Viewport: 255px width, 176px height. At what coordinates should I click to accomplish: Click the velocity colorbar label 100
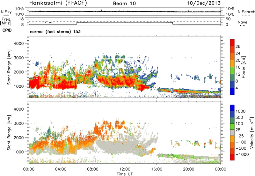239,124
